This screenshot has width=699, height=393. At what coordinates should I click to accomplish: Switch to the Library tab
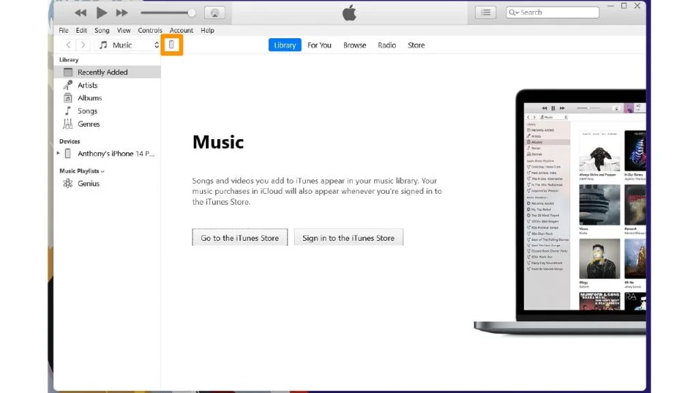coord(285,45)
